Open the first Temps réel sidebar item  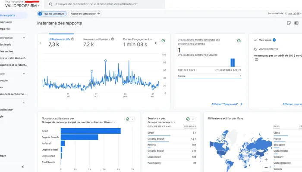[6, 22]
